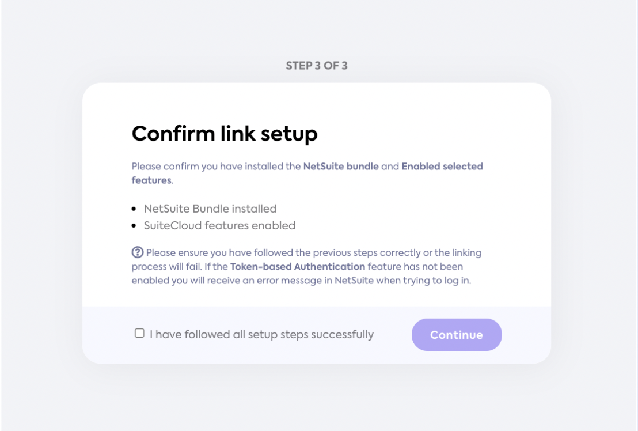Click the bold 'NetSuite bundle' text

click(x=341, y=167)
